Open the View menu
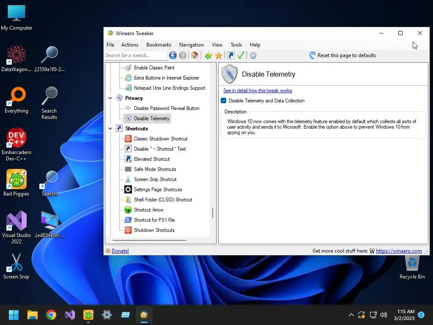This screenshot has width=433, height=325. [217, 45]
